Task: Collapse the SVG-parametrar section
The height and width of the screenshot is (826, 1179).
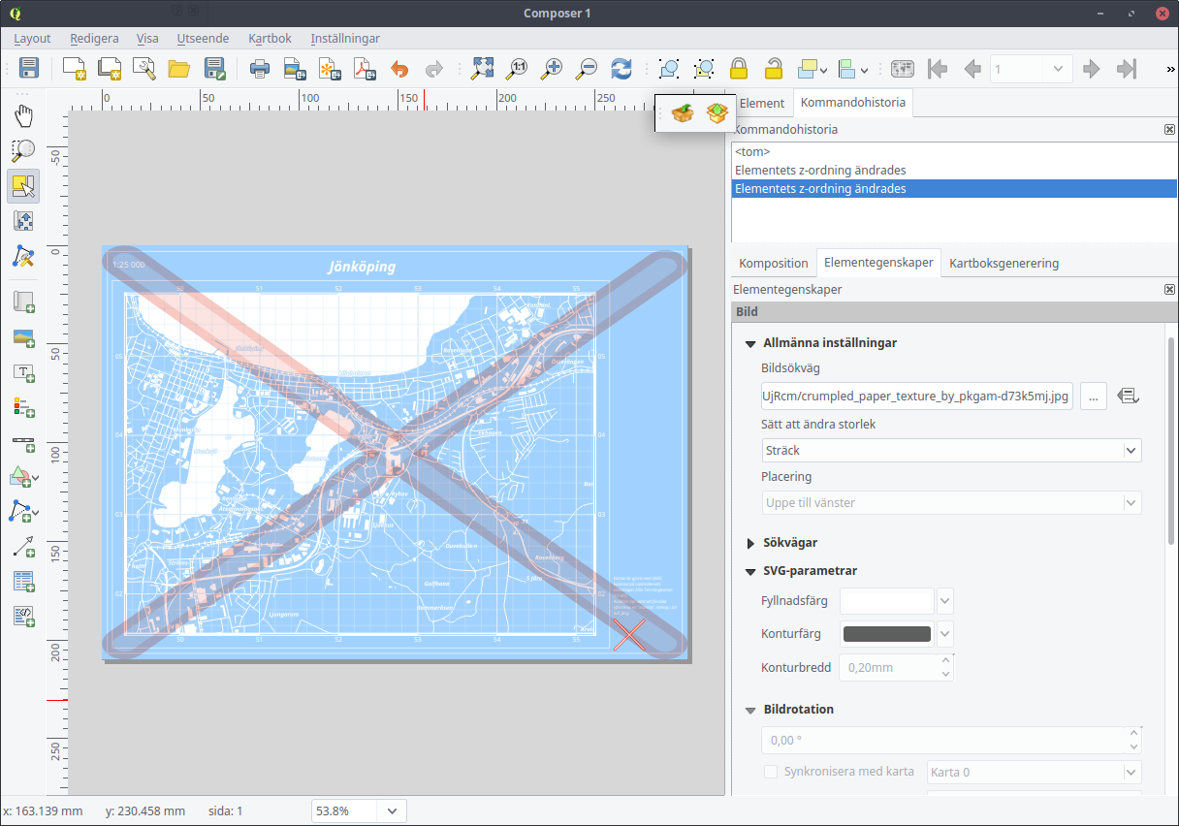Action: click(749, 571)
